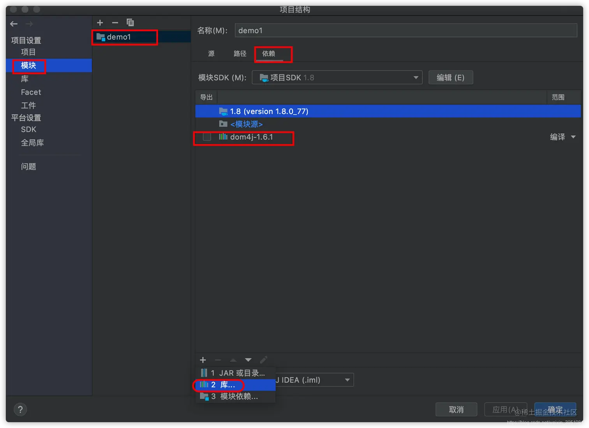The image size is (589, 428).
Task: Open the module SDK dropdown
Action: (x=337, y=77)
